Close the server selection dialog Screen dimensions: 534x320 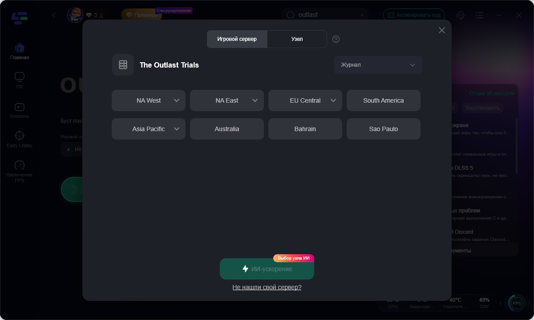[442, 30]
